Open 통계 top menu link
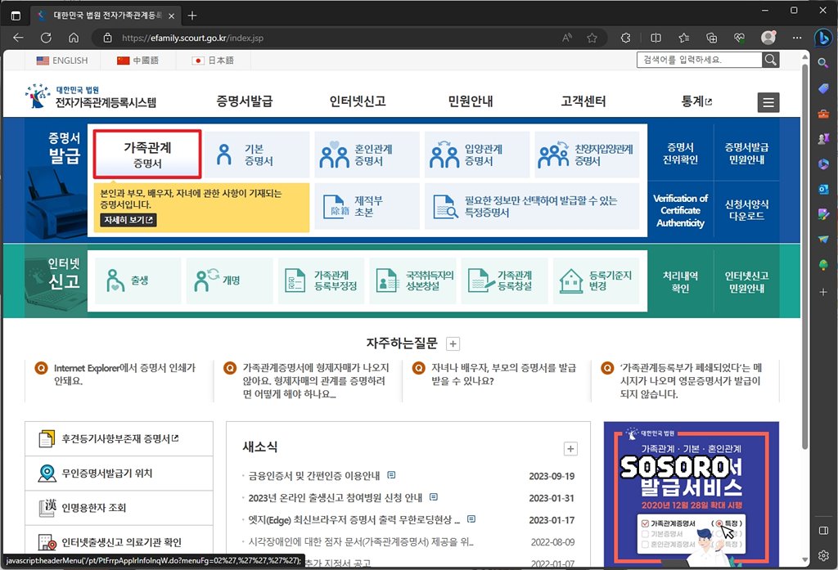This screenshot has width=838, height=570. (x=696, y=101)
